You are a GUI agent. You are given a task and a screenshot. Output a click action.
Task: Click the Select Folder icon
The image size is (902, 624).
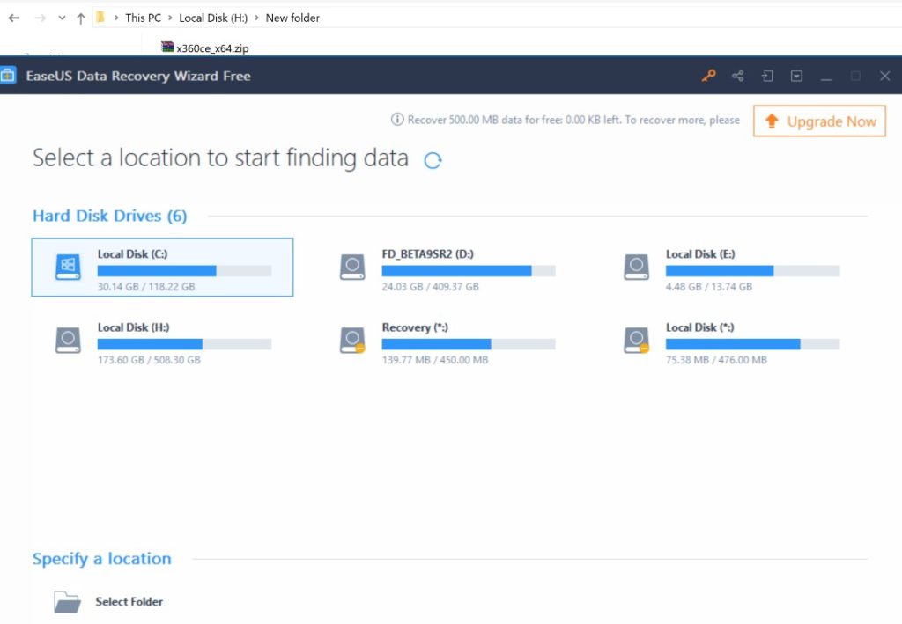[67, 602]
